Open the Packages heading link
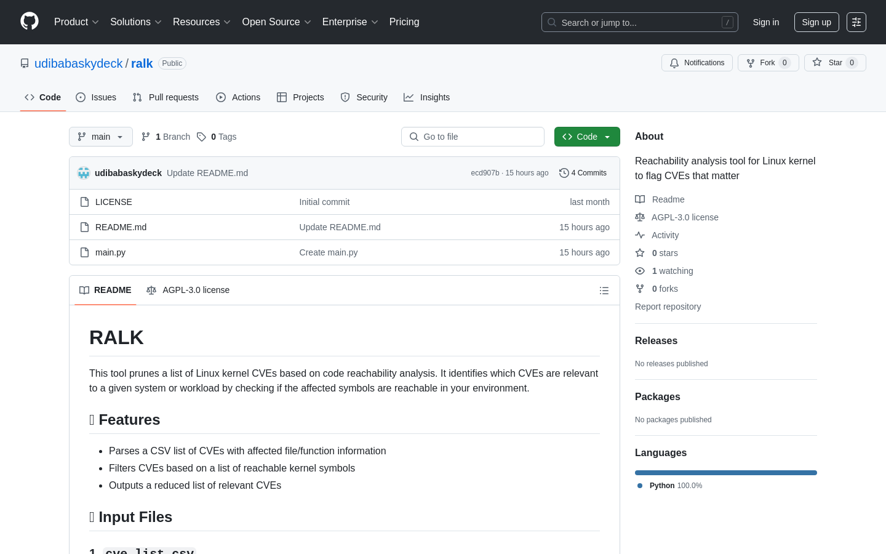Viewport: 886px width, 554px height. click(x=658, y=397)
